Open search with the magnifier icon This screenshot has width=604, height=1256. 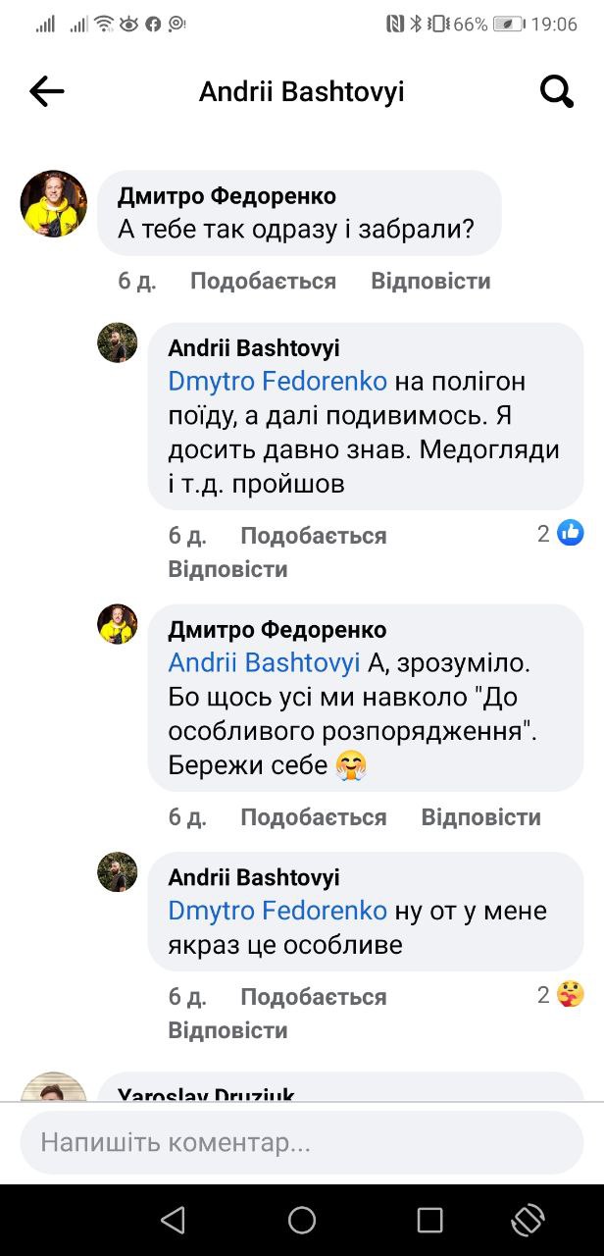(x=556, y=92)
